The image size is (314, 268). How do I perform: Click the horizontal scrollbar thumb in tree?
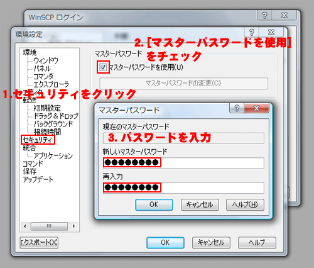coord(49,226)
